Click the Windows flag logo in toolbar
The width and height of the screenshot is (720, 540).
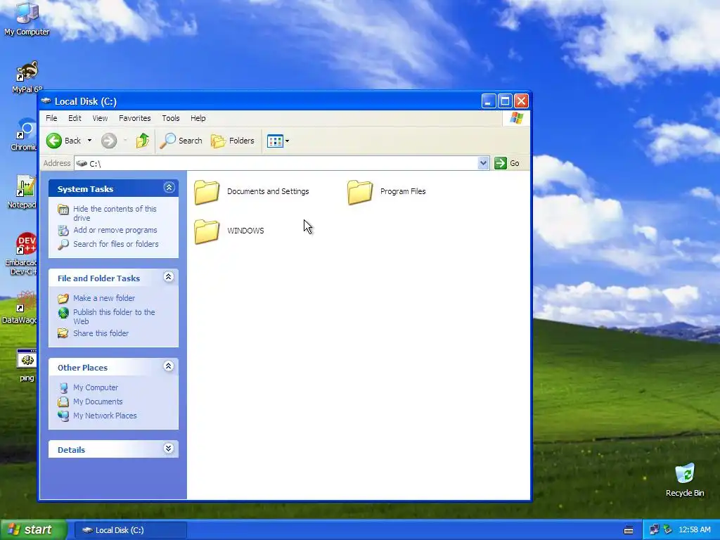(516, 118)
